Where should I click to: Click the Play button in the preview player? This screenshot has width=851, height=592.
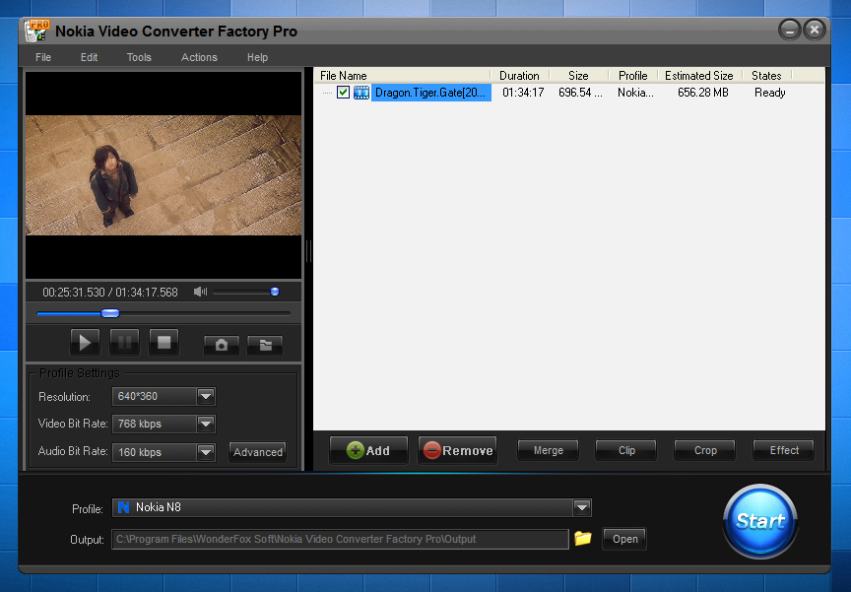(86, 343)
